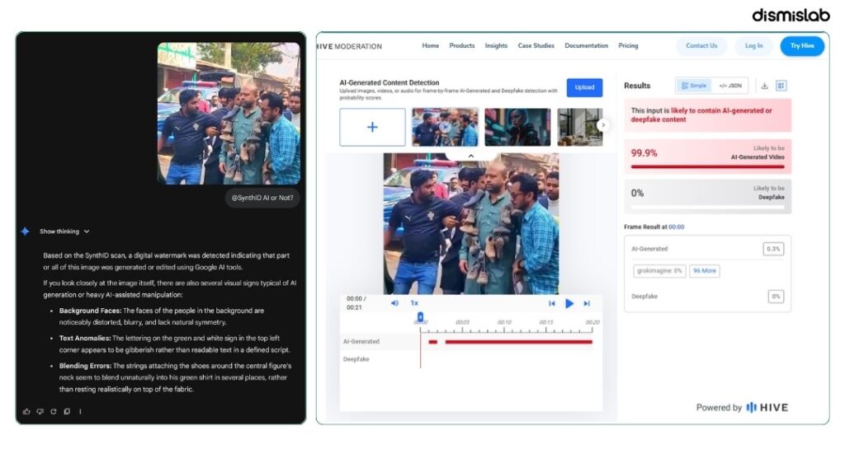845x463 pixels.
Task: Collapse the sample panel with the up chevron
Action: [470, 156]
